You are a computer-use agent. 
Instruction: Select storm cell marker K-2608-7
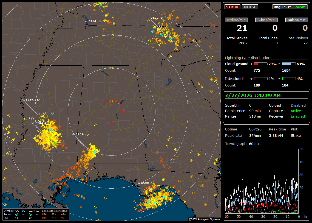[x=145, y=183]
